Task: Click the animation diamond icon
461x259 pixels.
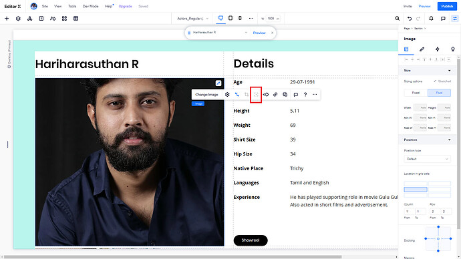Action: [x=266, y=95]
